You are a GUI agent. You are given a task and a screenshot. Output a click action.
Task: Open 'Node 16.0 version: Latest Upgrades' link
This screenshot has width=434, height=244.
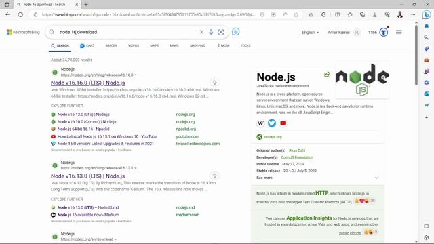pyautogui.click(x=106, y=144)
